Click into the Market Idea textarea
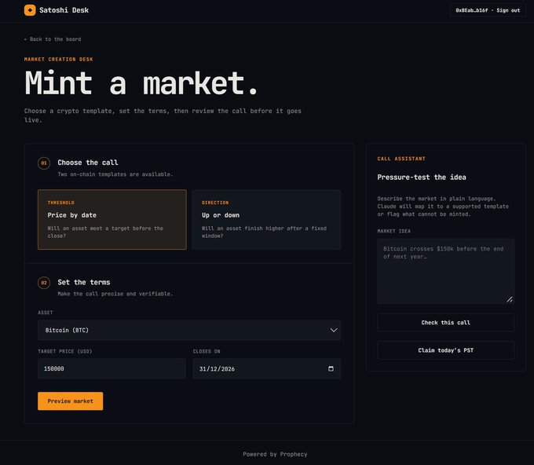The width and height of the screenshot is (534, 465). [445, 271]
